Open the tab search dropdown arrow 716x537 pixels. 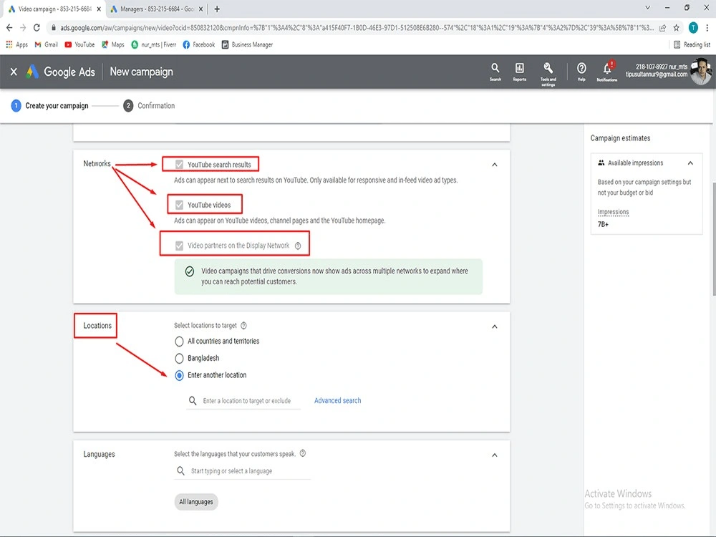(x=647, y=8)
